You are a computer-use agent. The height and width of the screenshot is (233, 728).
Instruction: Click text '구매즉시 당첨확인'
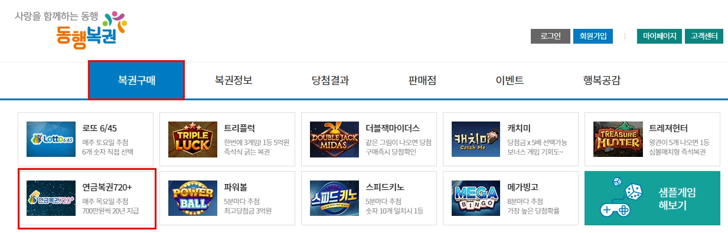tap(391, 152)
